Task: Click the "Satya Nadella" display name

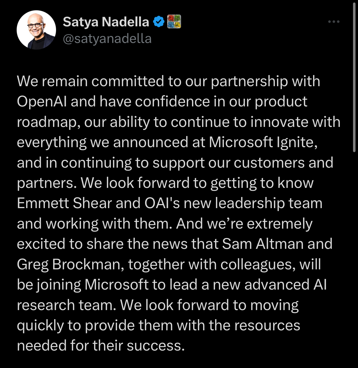Action: click(106, 22)
